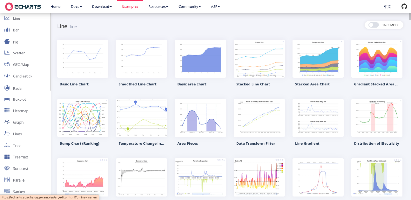Click the Parallel chart sidebar icon
411x200 pixels.
[7, 180]
